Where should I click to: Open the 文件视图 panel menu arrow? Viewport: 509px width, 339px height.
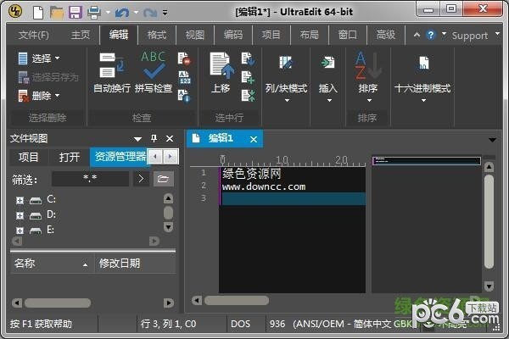pos(137,139)
